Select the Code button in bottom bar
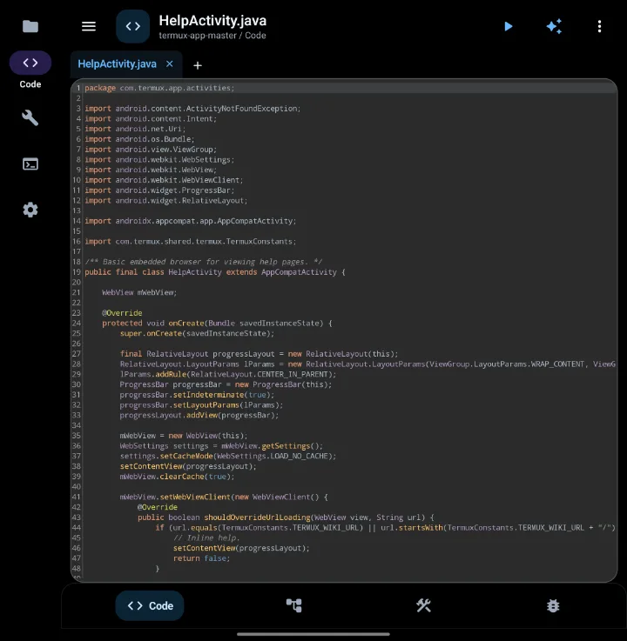 pos(150,605)
